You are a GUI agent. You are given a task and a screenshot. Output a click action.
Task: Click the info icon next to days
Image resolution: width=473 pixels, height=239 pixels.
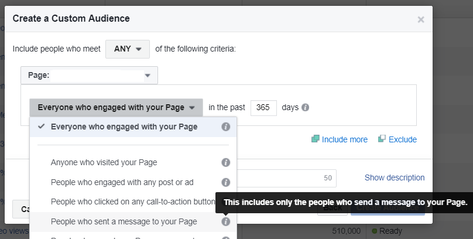tap(305, 108)
